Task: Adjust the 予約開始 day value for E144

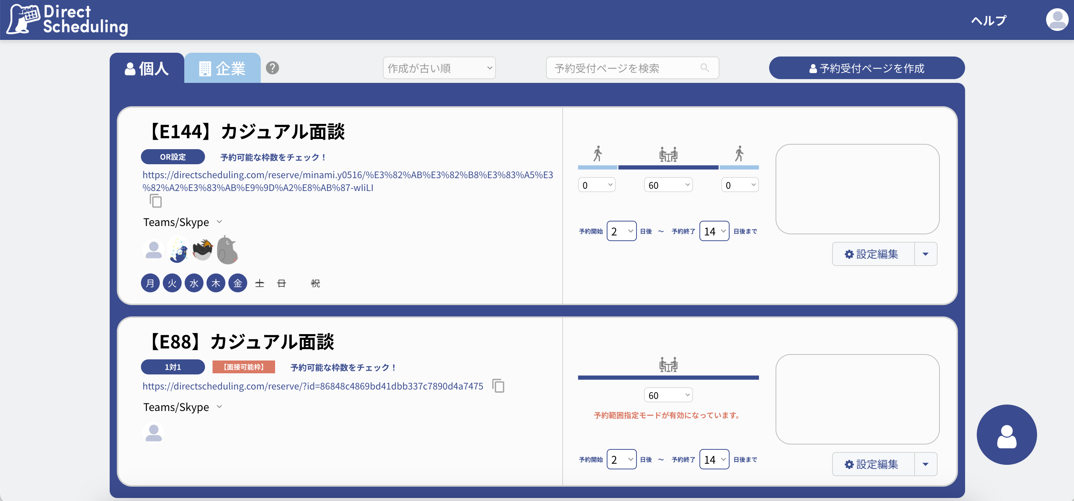Action: pos(622,231)
